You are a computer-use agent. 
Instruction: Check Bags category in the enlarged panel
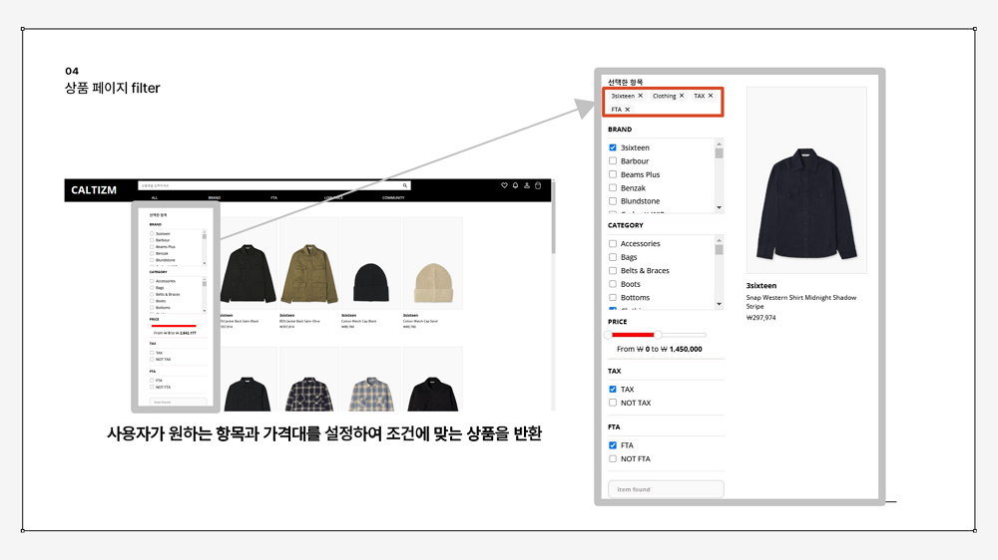(x=613, y=257)
